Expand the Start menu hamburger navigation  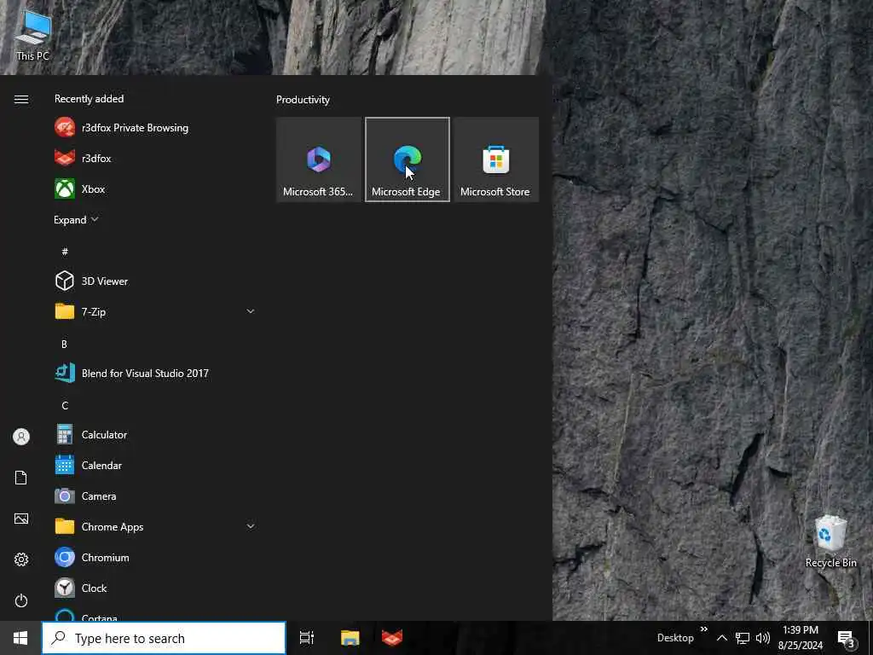[21, 99]
